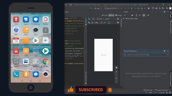Switch to Design view tab
Screen dimensions: 172x96
(x=119, y=15)
